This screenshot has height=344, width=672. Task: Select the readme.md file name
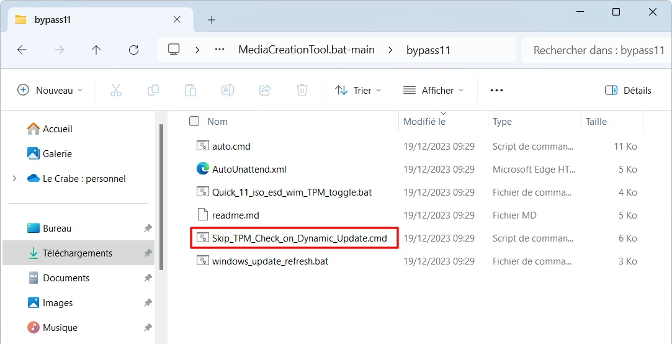tap(236, 215)
